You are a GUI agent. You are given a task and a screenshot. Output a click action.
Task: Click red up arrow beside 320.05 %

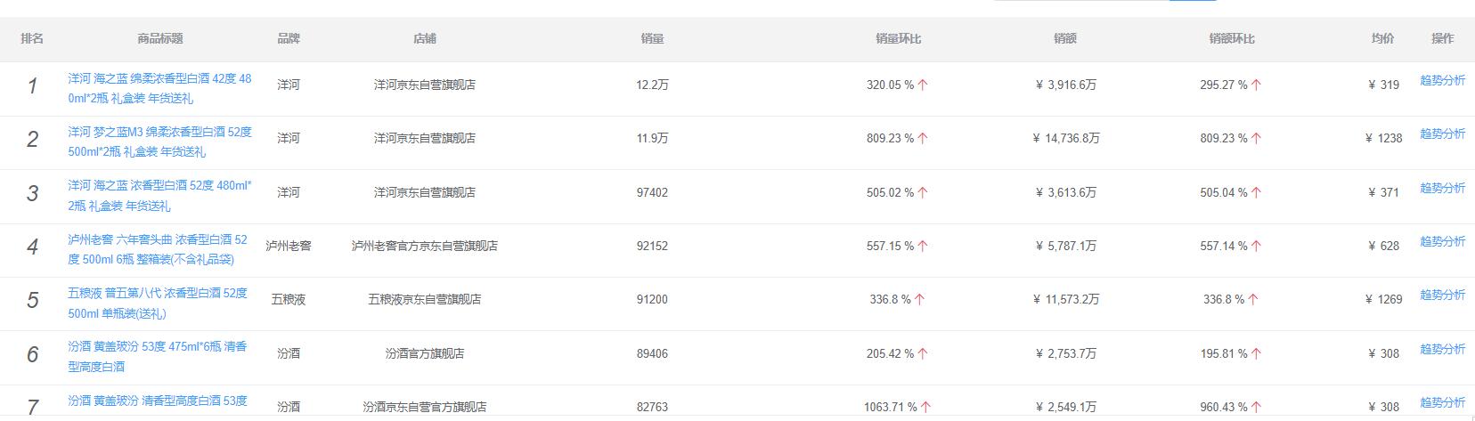923,85
